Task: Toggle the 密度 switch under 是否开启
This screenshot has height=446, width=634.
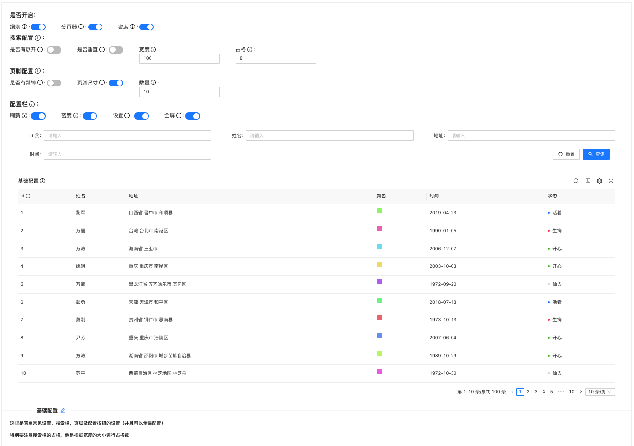Action: [x=147, y=27]
